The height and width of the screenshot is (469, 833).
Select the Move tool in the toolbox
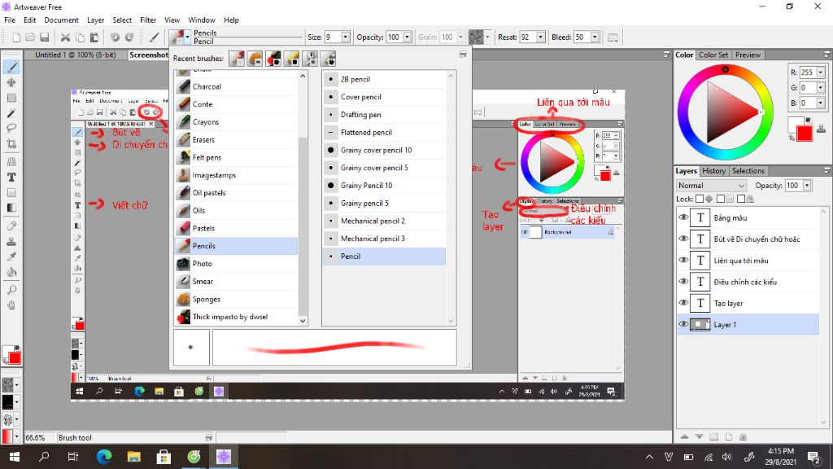pos(11,82)
